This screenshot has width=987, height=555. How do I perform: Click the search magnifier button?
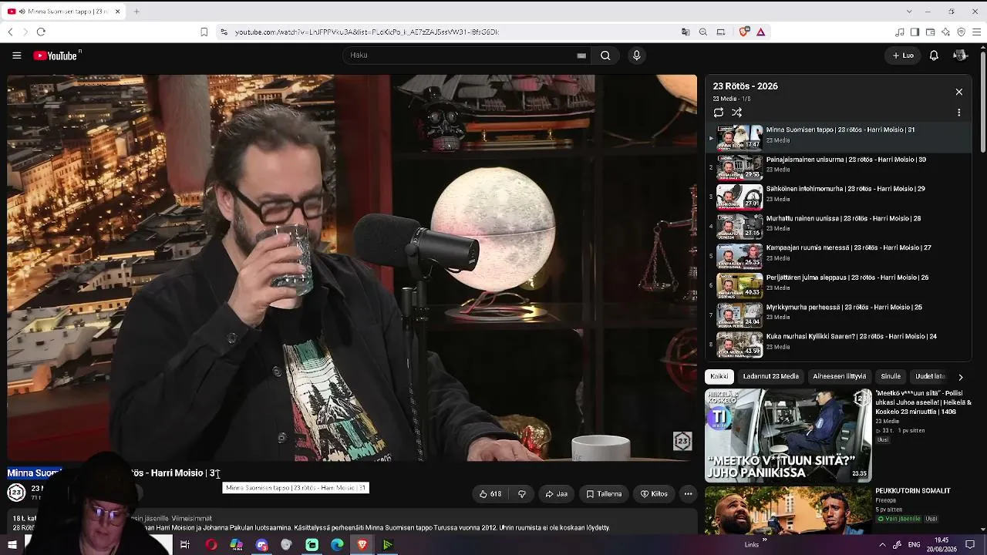point(605,55)
